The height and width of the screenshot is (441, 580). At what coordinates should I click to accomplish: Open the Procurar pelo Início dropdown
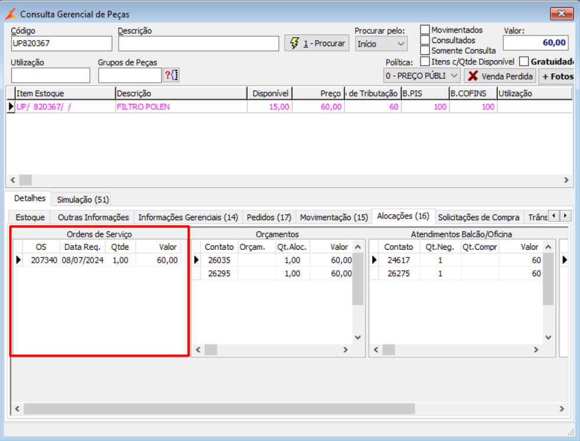[x=382, y=44]
